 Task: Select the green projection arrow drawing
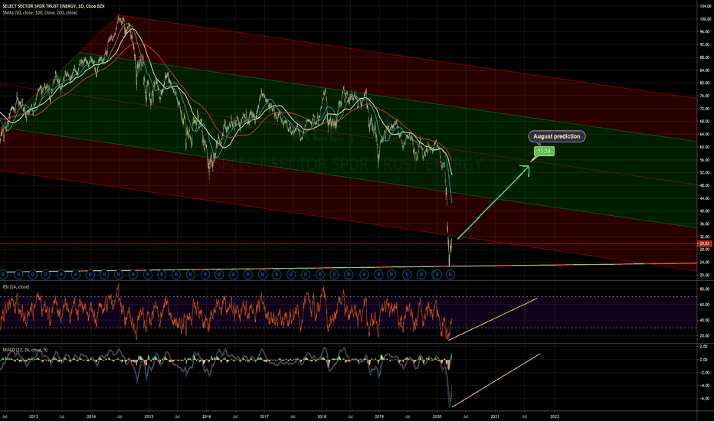click(x=493, y=202)
